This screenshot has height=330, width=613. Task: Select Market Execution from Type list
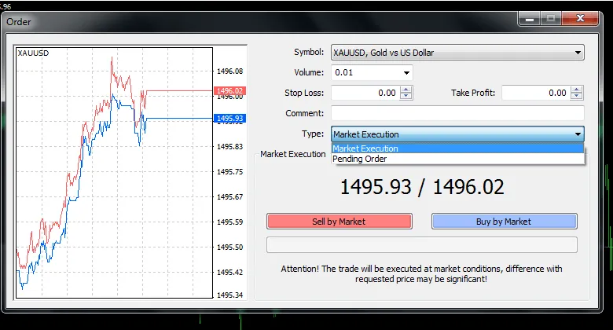pos(457,148)
